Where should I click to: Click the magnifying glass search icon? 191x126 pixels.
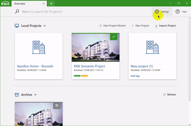[x=17, y=12]
